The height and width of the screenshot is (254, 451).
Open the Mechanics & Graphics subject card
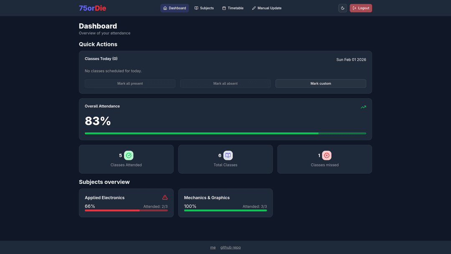point(225,203)
